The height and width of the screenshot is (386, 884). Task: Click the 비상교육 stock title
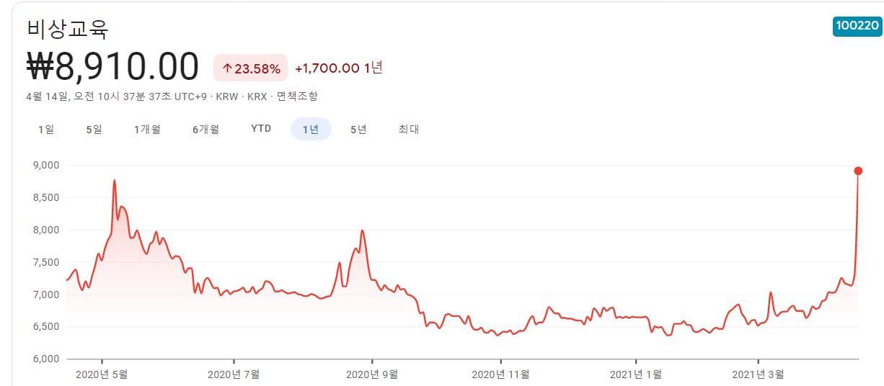pos(67,28)
